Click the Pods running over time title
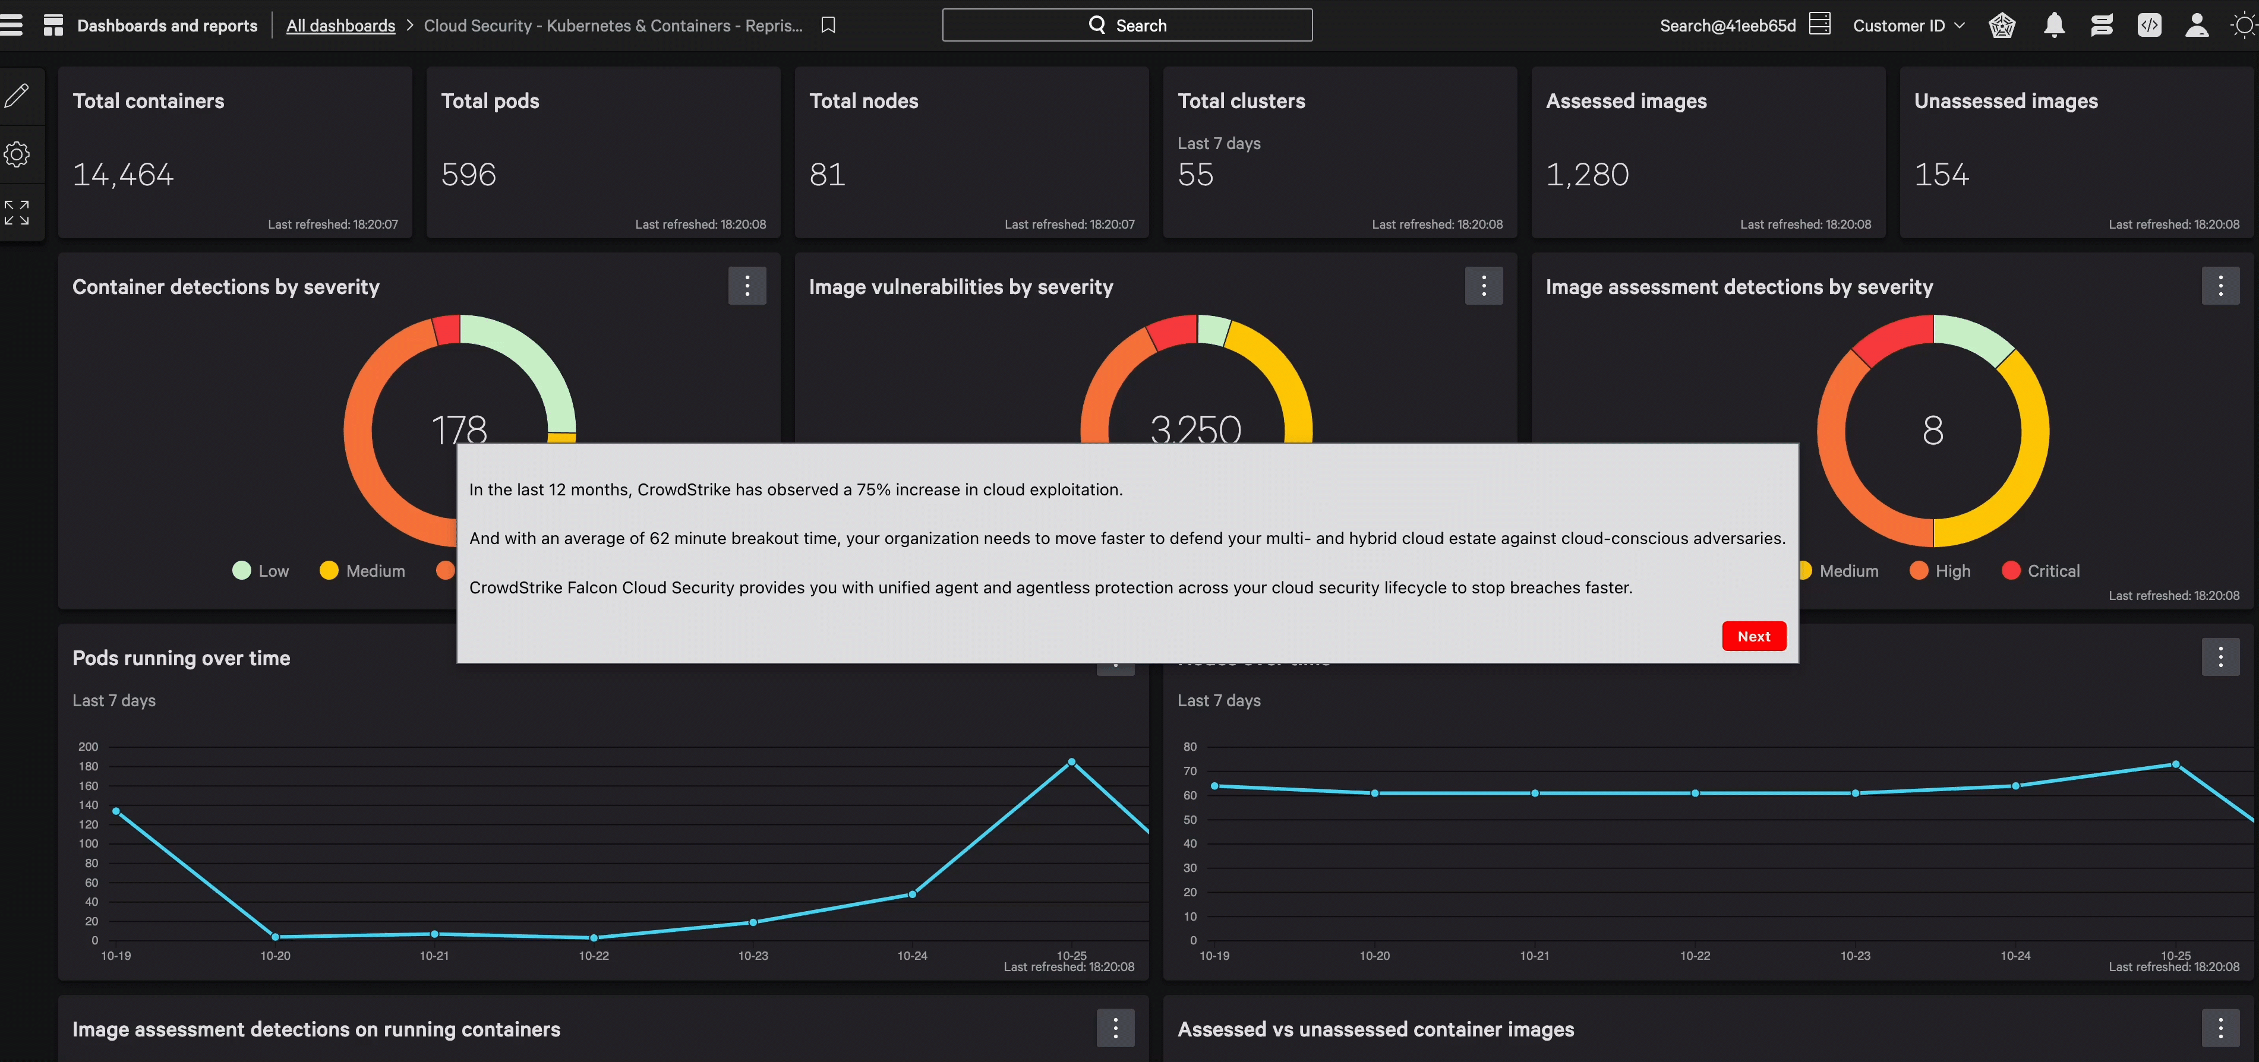The height and width of the screenshot is (1062, 2259). click(x=182, y=659)
